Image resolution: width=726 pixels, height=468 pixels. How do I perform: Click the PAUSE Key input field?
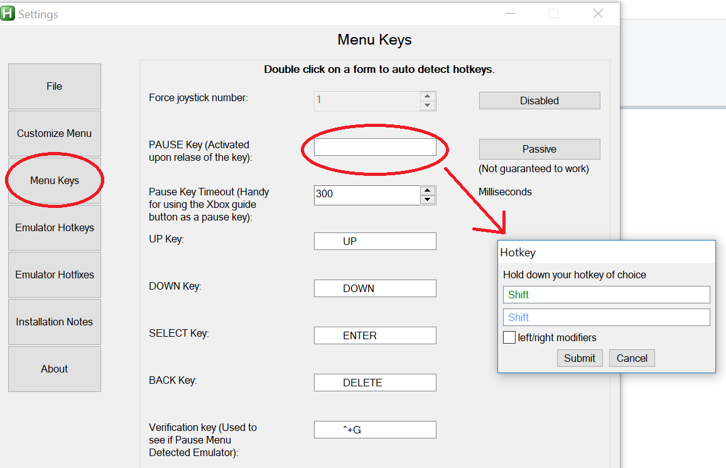(x=375, y=147)
